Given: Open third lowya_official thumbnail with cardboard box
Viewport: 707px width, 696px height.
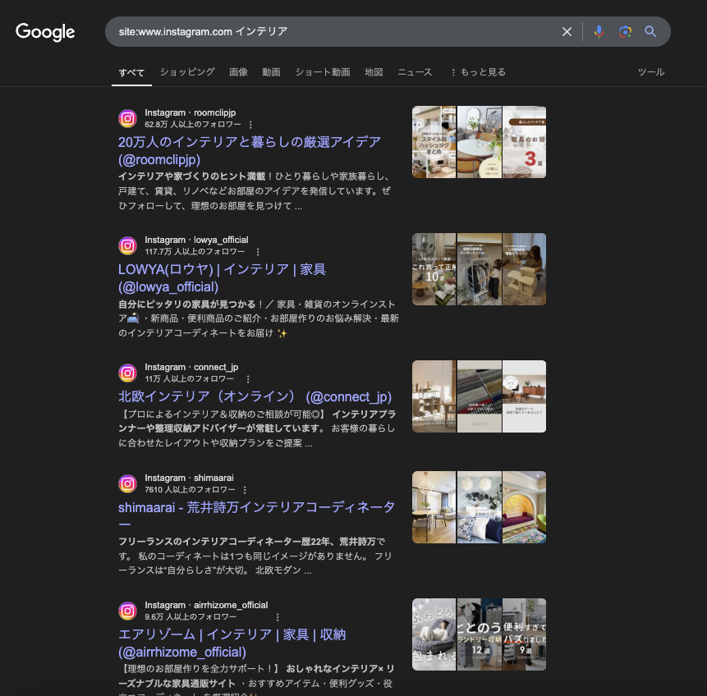Looking at the screenshot, I should click(x=525, y=269).
